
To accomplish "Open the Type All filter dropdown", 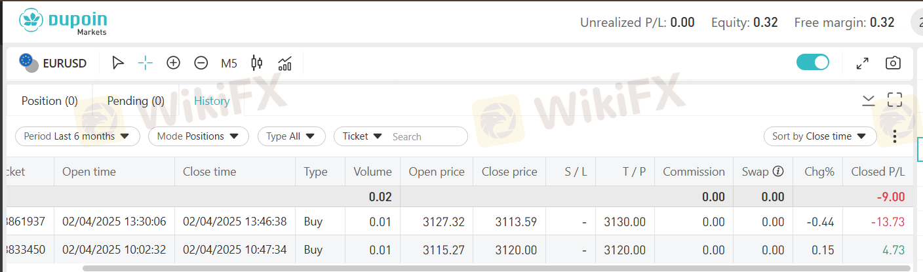I will tap(291, 136).
